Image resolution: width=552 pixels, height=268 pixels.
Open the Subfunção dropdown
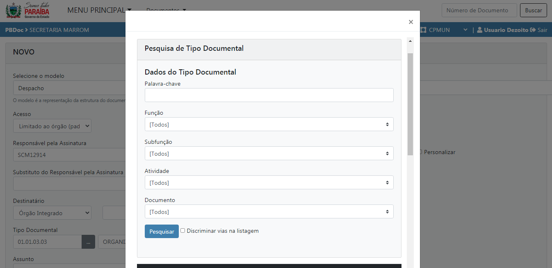(269, 154)
